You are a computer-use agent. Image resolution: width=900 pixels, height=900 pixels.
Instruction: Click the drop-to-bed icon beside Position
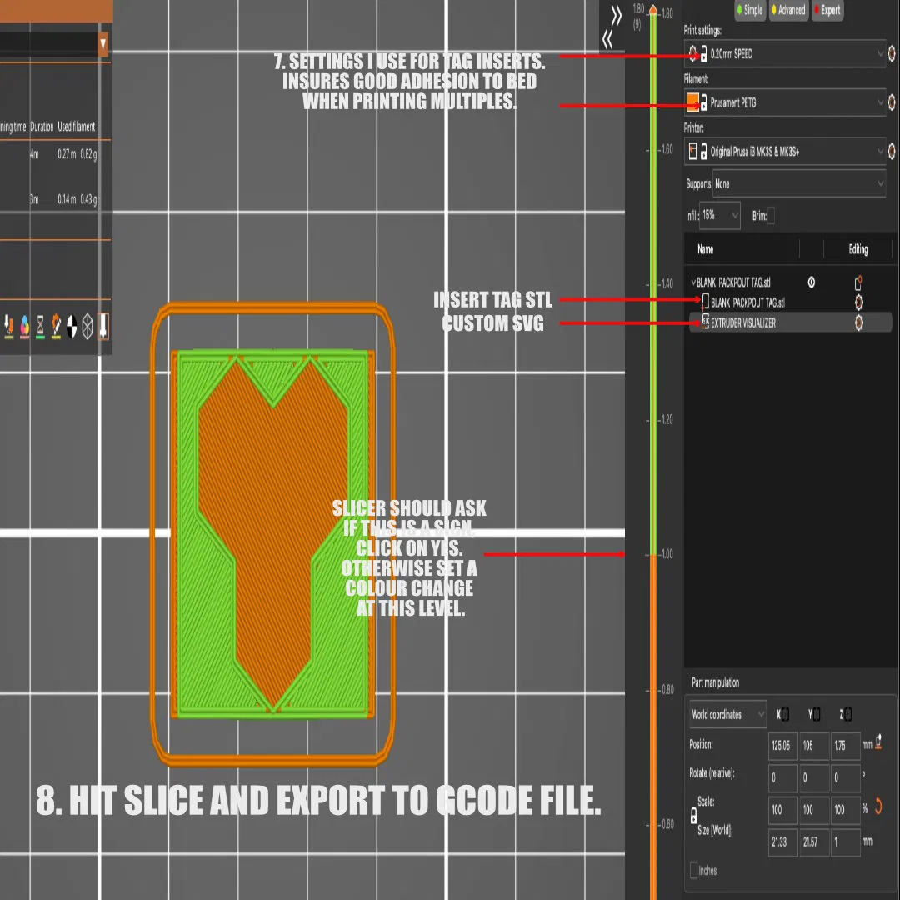pyautogui.click(x=878, y=742)
